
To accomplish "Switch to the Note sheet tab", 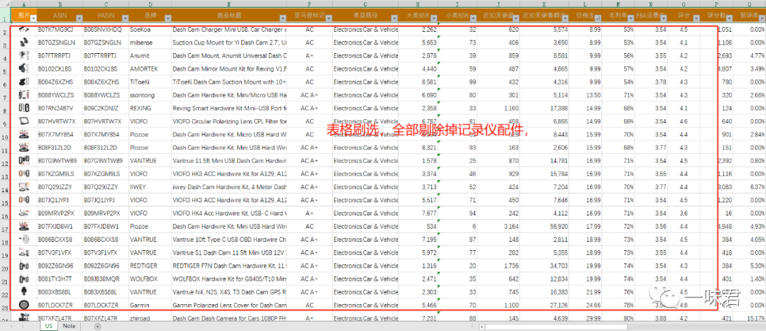I will tap(69, 325).
